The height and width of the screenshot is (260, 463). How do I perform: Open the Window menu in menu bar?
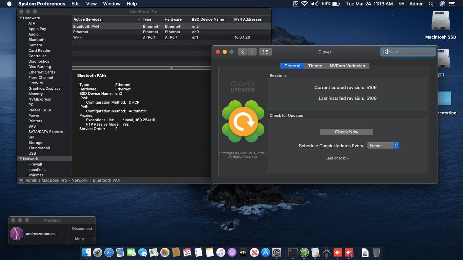tap(112, 4)
